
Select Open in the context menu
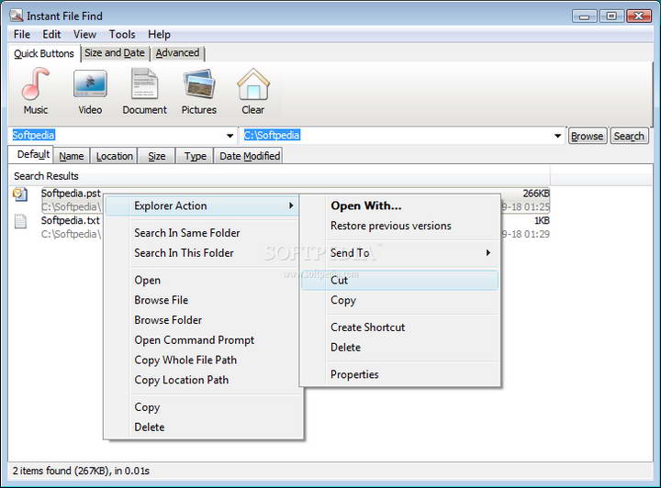tap(147, 281)
